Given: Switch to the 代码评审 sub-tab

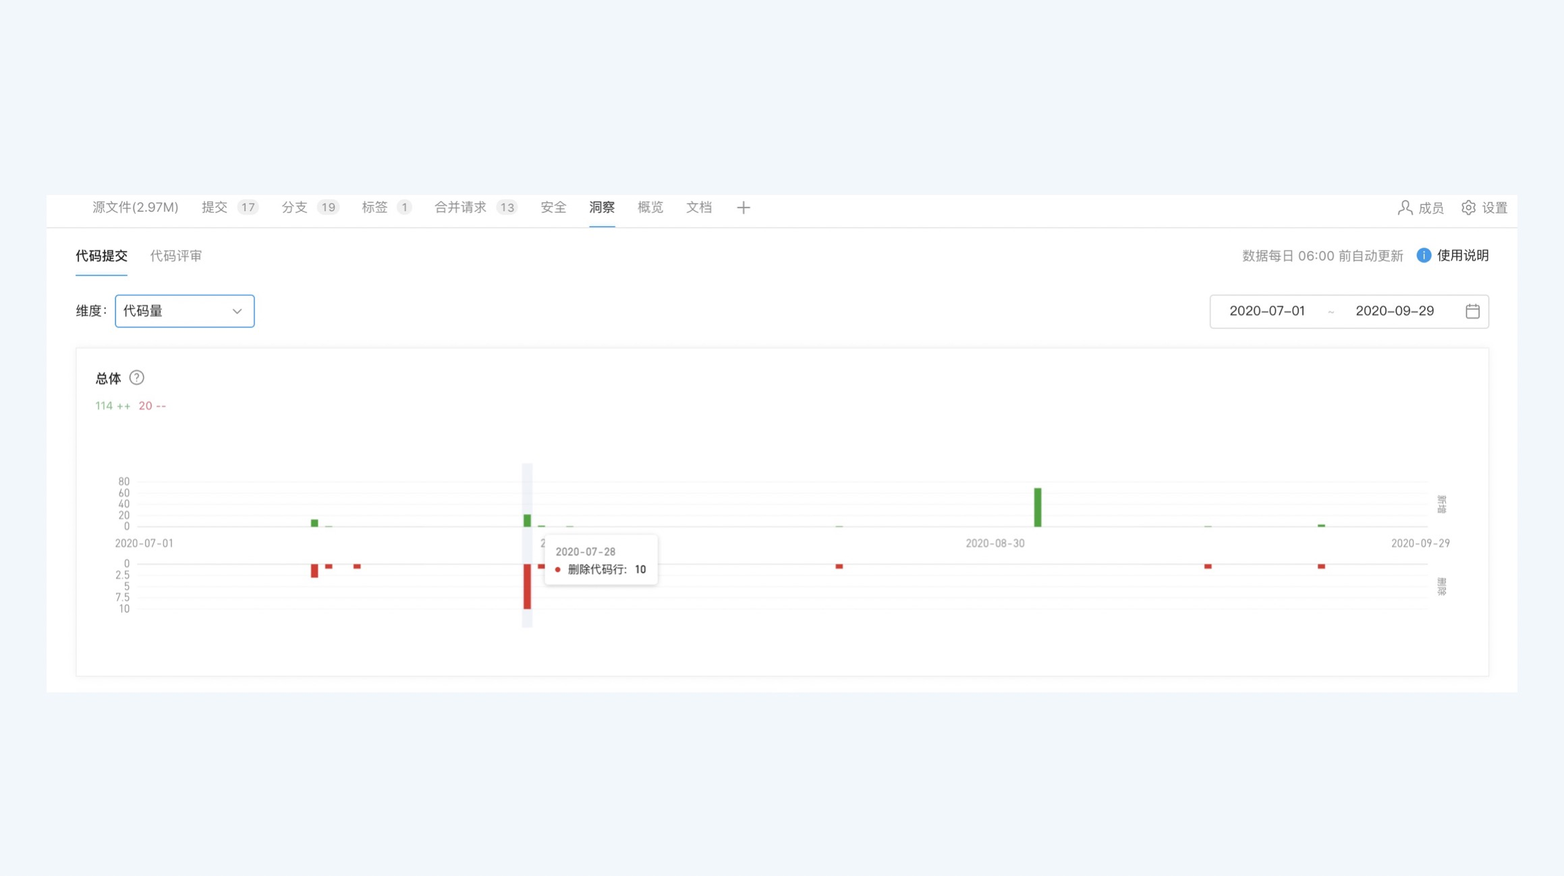Looking at the screenshot, I should coord(175,256).
